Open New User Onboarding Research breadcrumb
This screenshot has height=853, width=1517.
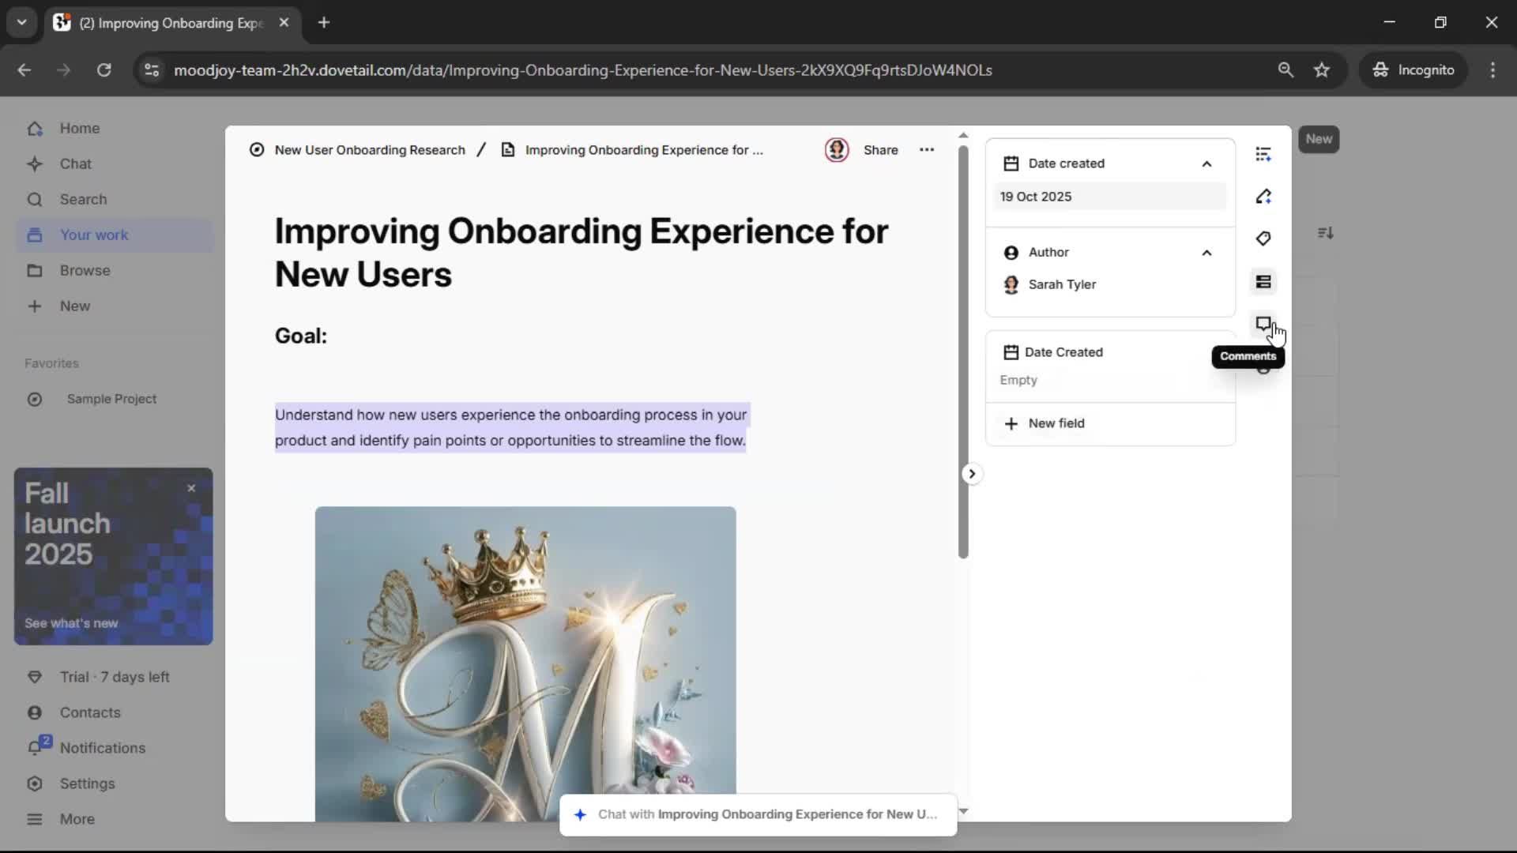click(369, 150)
